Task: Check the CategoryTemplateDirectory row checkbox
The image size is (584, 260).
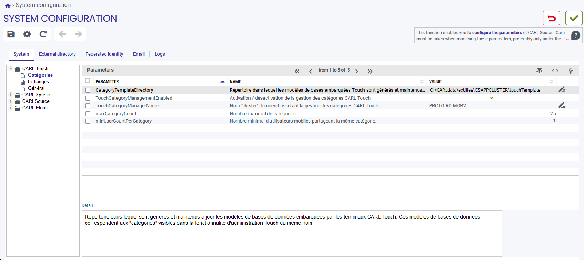Action: tap(88, 90)
